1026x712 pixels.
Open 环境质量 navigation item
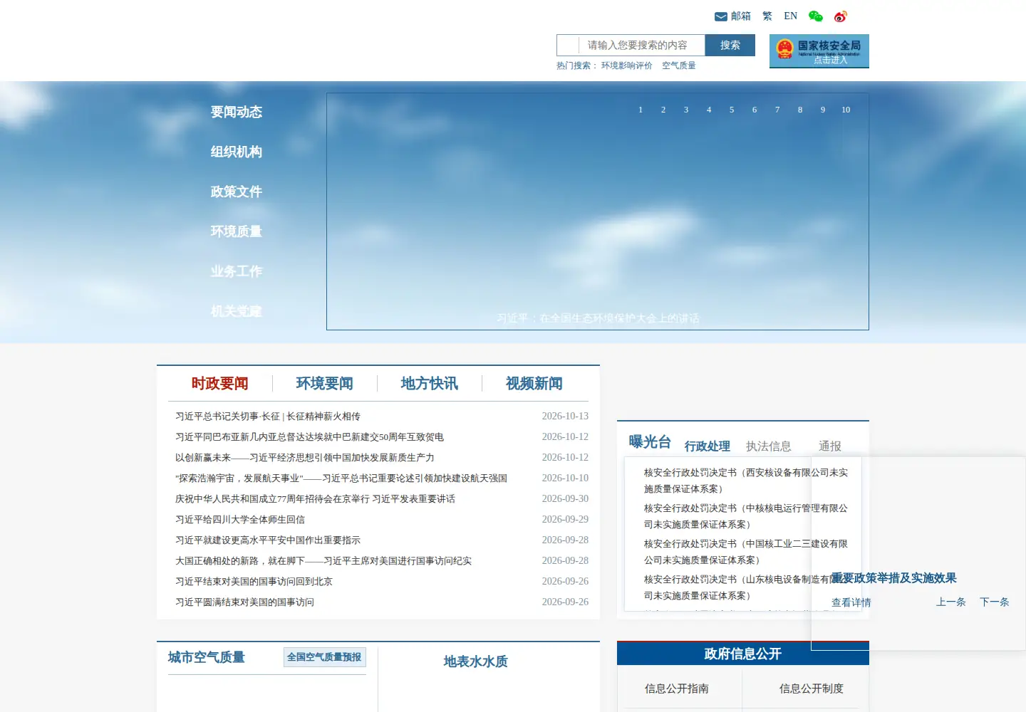tap(237, 231)
